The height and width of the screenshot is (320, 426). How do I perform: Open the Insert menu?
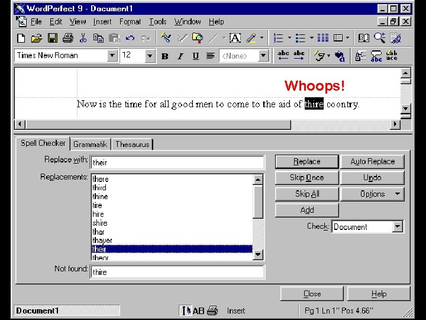(x=102, y=21)
